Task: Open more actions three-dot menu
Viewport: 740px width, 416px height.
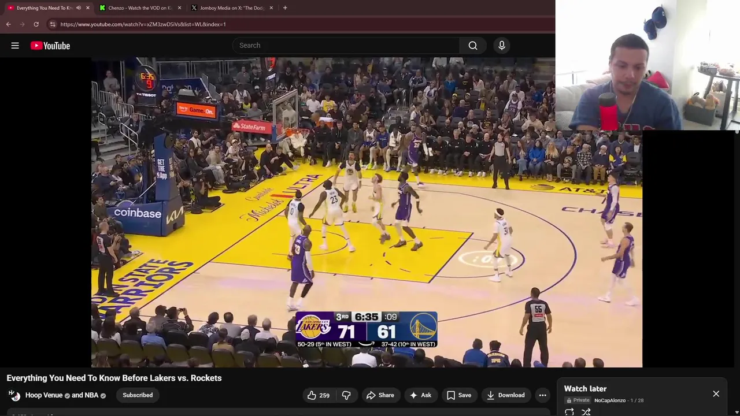Action: tap(542, 395)
